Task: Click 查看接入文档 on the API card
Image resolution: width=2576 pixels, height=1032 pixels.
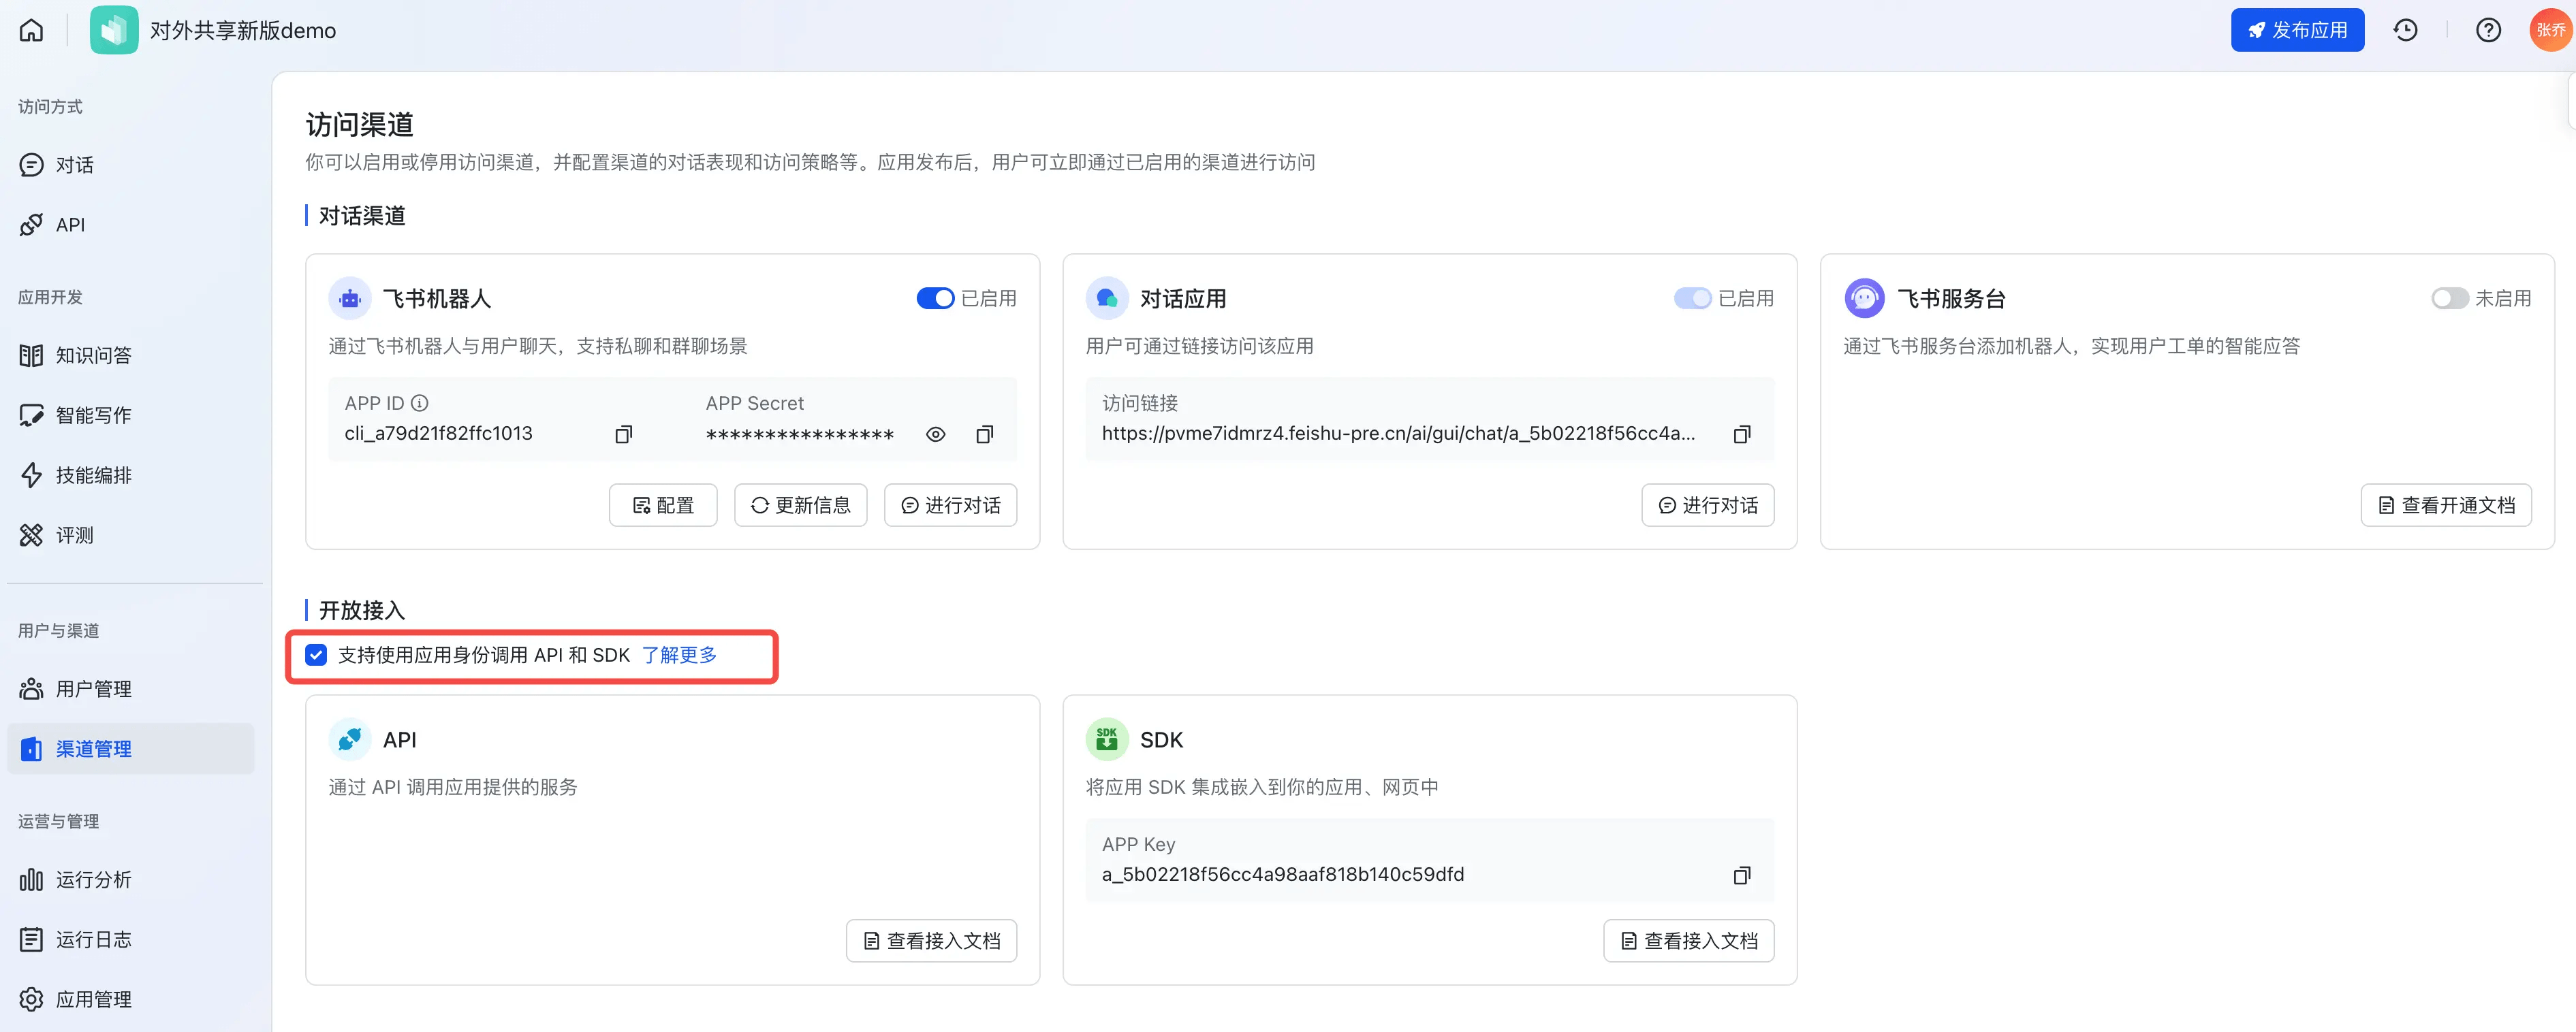Action: coord(931,940)
